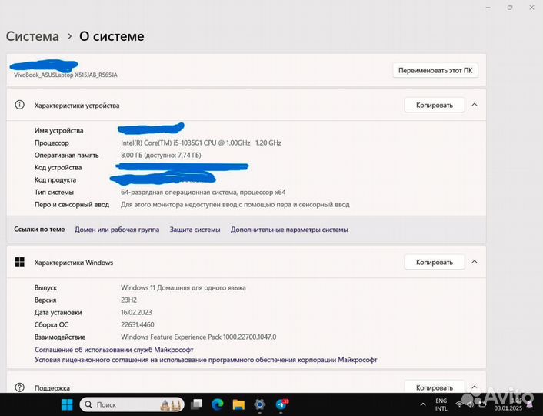Screen dimensions: 543x416
Task: Open Telegram from the taskbar
Action: click(x=281, y=404)
